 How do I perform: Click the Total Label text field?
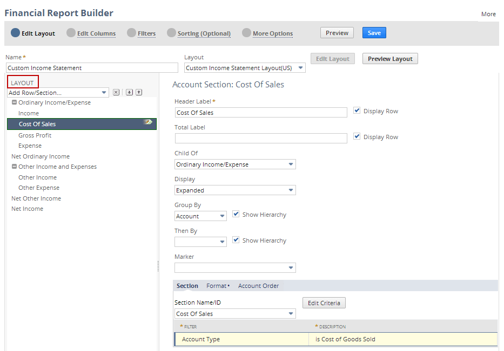(x=261, y=139)
